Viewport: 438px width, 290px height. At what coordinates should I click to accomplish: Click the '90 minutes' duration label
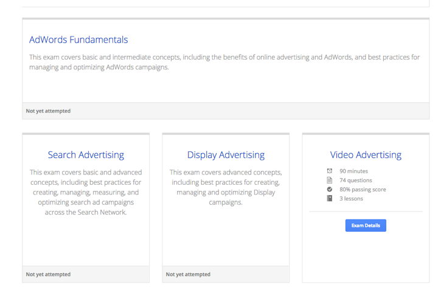pyautogui.click(x=353, y=171)
